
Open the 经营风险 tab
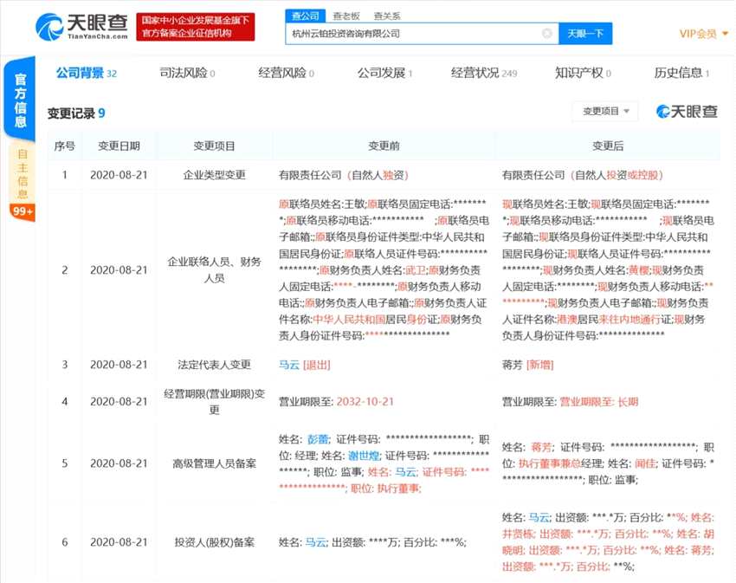287,73
